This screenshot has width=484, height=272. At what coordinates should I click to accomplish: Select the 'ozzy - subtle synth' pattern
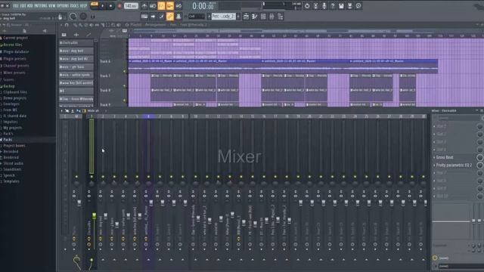76,75
